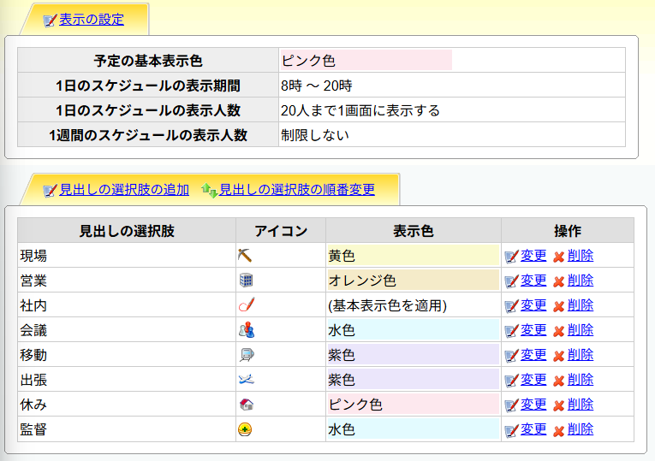Viewport: 655px width, 461px height.
Task: Click the 黄色 swatch in 現場 row
Action: click(413, 256)
